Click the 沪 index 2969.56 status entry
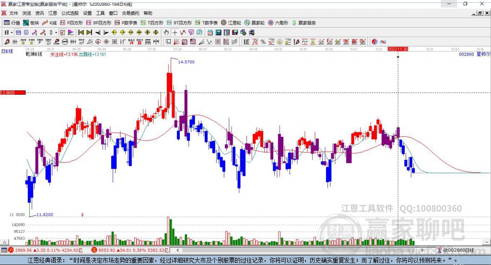Screen dimensions: 491x265 46,250
